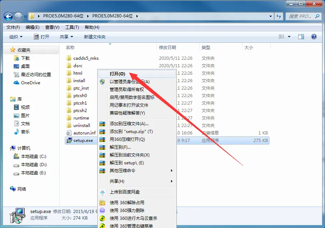Click the setup.exe file icon
This screenshot has height=228, width=325.
click(x=69, y=140)
